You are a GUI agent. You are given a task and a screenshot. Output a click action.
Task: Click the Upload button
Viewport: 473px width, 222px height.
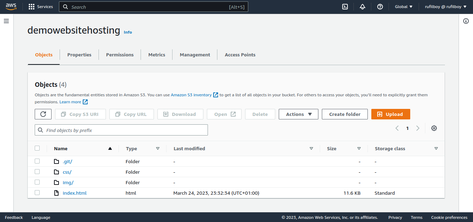[x=391, y=114]
